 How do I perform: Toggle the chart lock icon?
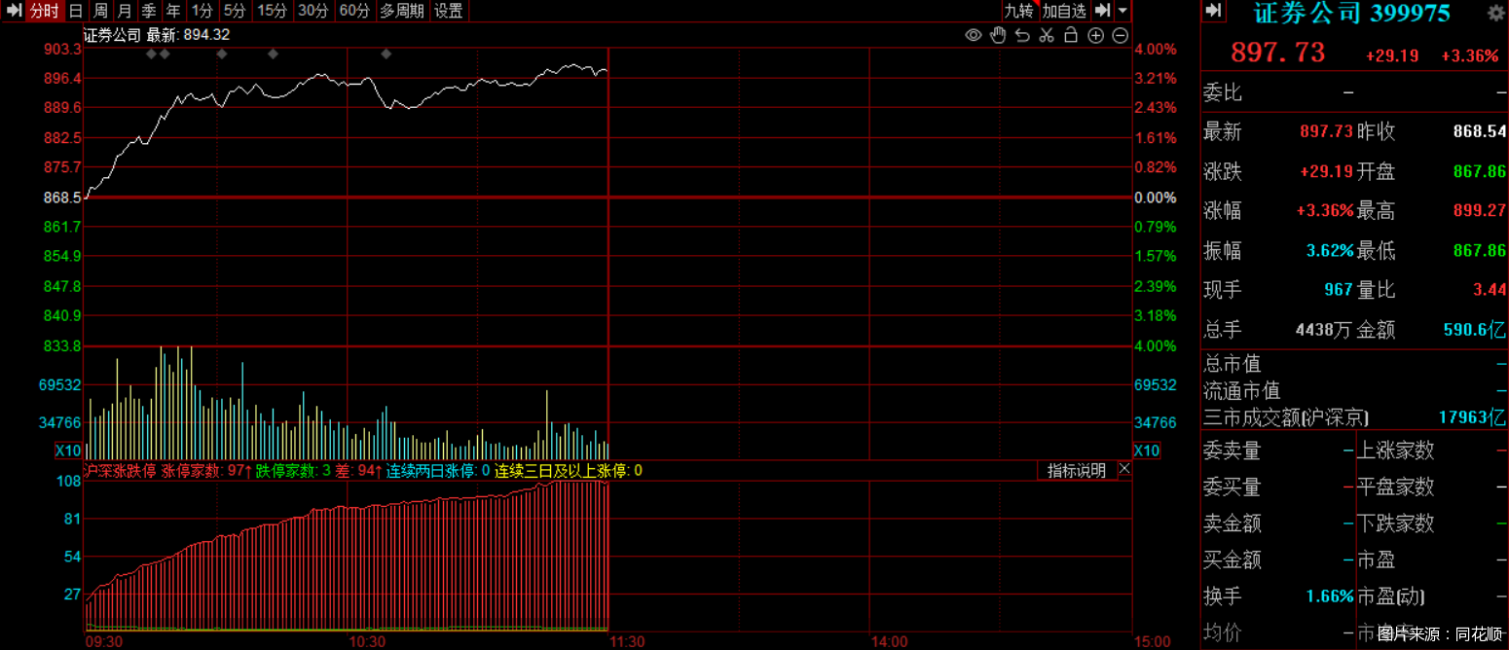click(1071, 35)
